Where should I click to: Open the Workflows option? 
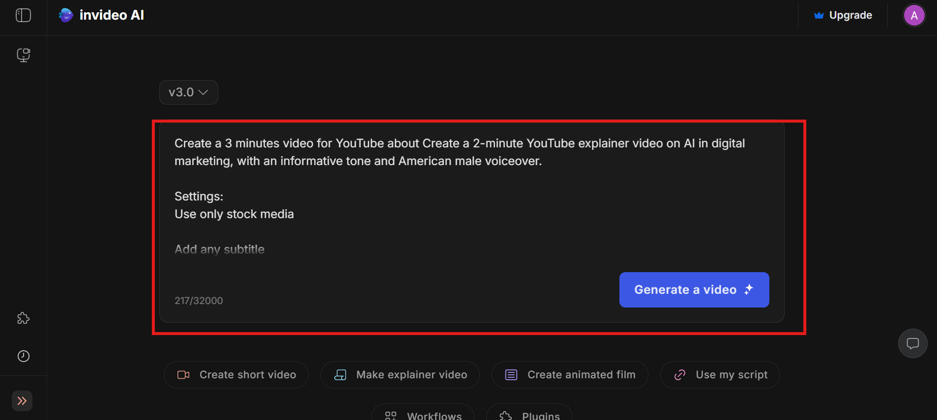click(423, 415)
